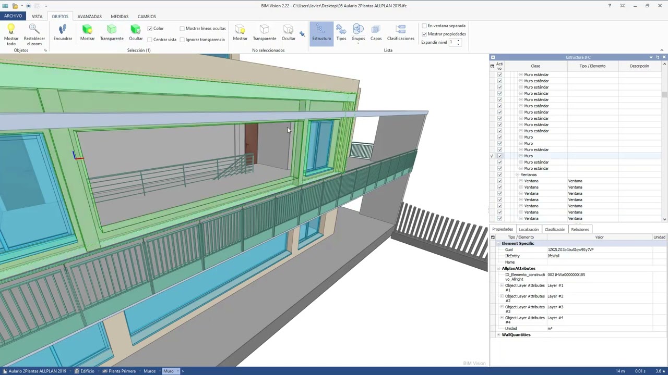This screenshot has width=668, height=375.
Task: Uncheck Activo checkbox of Ventanas row
Action: [499, 174]
